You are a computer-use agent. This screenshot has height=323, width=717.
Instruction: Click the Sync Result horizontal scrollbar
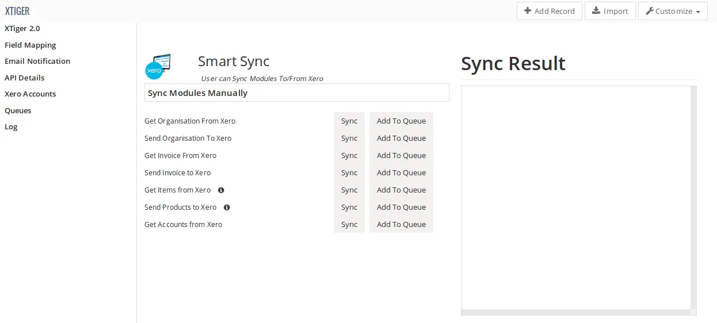575,312
